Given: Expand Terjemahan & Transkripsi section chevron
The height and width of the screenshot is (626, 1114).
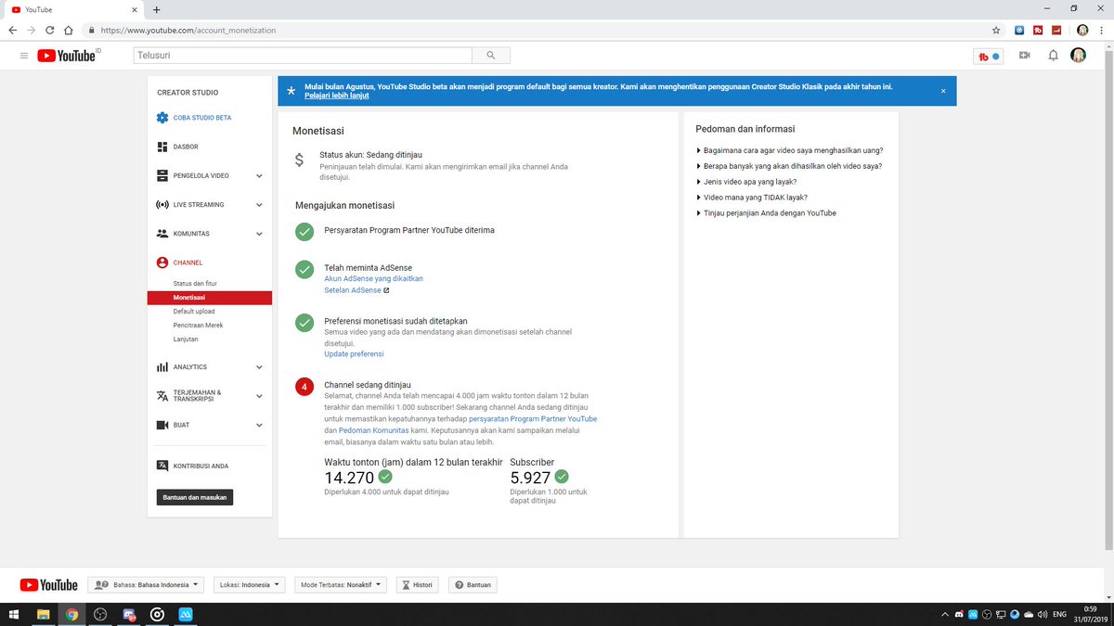Looking at the screenshot, I should pos(259,396).
